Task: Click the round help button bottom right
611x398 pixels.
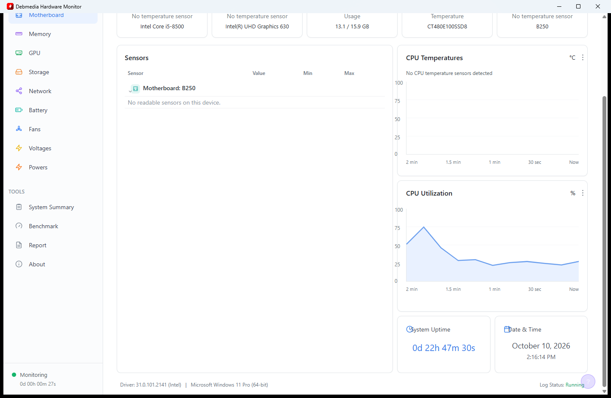Action: pos(588,381)
